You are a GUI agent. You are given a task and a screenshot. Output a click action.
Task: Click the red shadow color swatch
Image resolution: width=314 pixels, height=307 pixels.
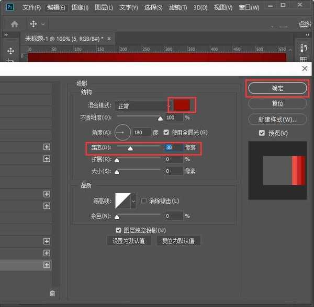click(182, 105)
